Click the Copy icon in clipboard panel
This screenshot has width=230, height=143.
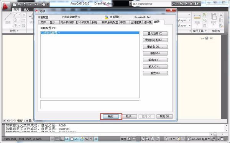pos(221,20)
